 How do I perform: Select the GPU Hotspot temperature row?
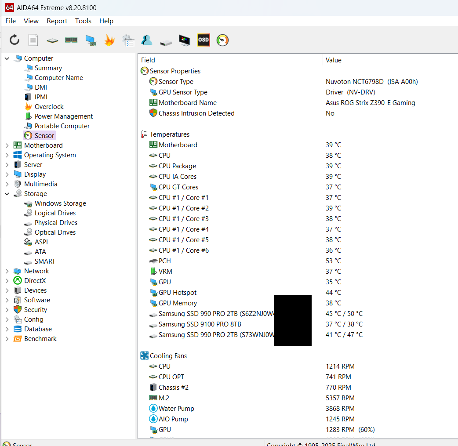coord(178,293)
